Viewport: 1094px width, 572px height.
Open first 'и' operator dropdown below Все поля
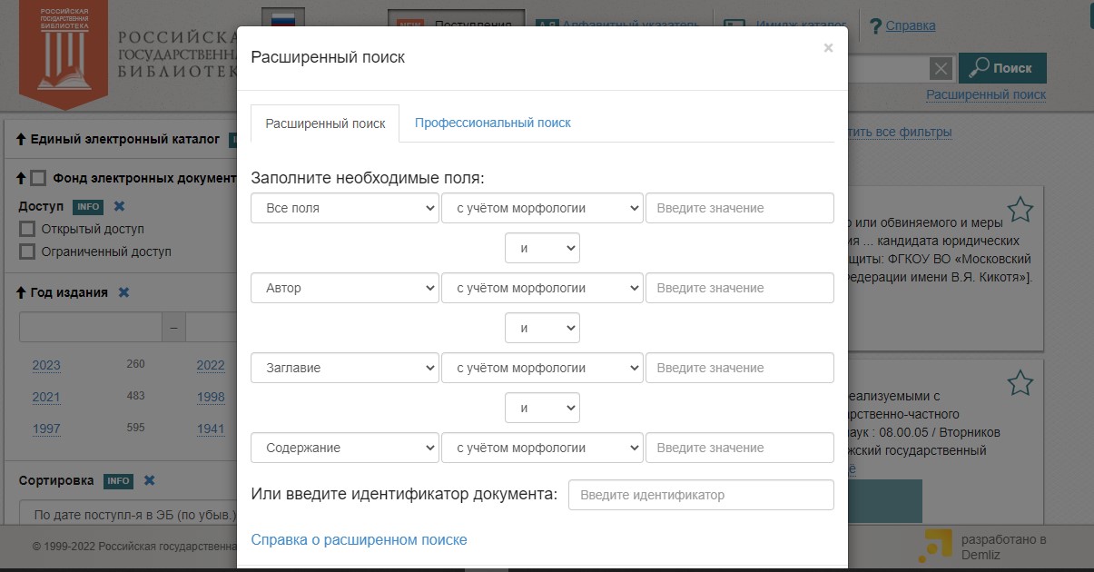coord(542,248)
